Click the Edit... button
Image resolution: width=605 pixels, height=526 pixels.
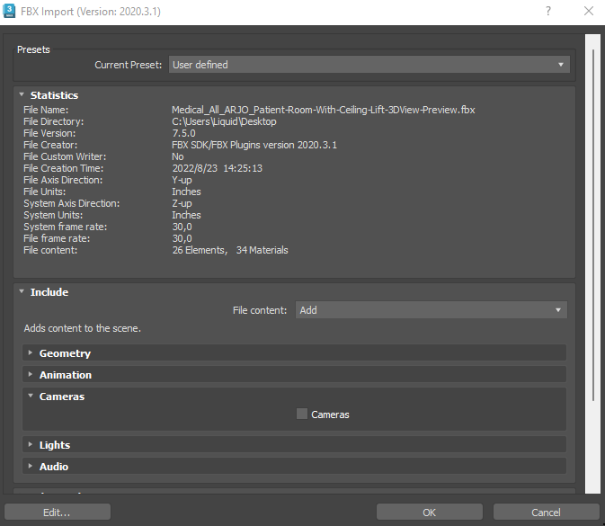[58, 513]
